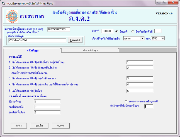Open the month dropdown showing ตุลาคม

coord(142,38)
